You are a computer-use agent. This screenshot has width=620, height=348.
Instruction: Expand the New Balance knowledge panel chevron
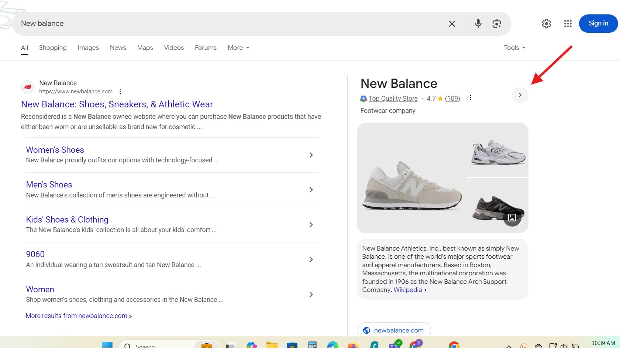pos(520,95)
